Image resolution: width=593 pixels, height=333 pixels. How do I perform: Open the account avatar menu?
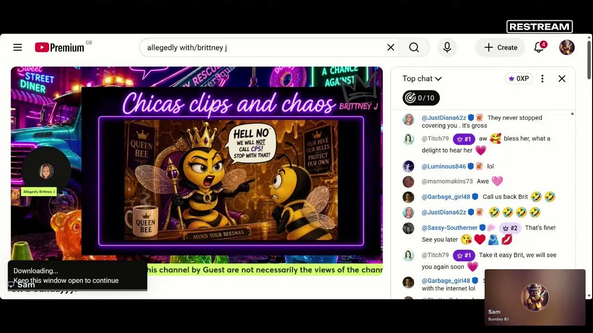pos(567,47)
